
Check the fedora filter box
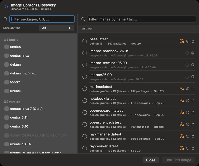[x=7, y=82]
